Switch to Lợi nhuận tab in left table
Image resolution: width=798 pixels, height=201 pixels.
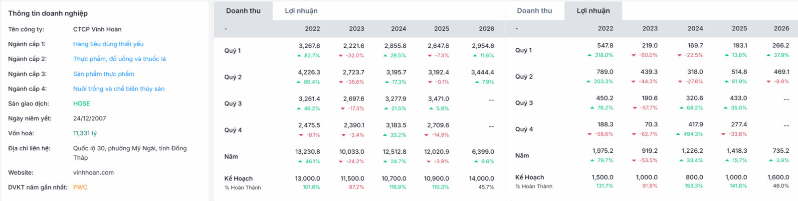pyautogui.click(x=301, y=10)
